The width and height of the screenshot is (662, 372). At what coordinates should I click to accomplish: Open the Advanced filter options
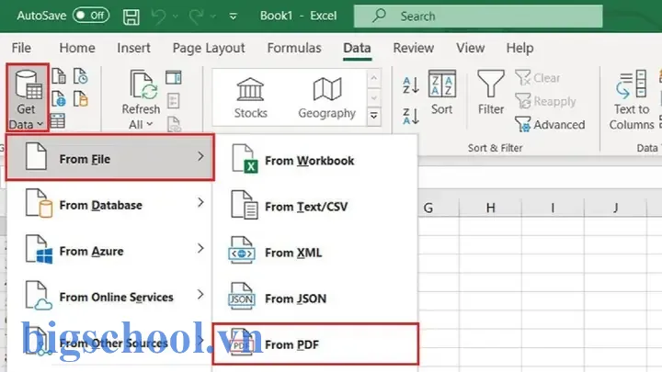(550, 124)
